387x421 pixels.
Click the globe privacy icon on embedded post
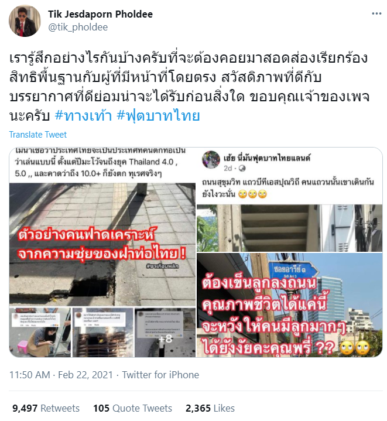coord(242,169)
